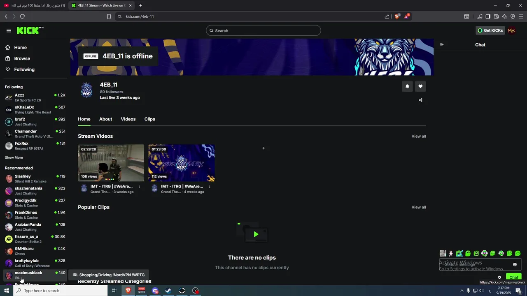Open Brave media playlist music icon
Screen dimensions: 527x296
[480, 16]
